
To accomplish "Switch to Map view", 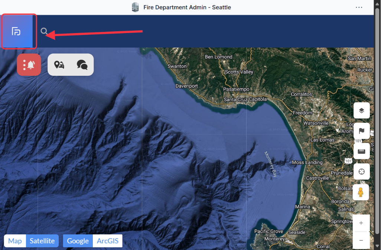I will pos(15,241).
